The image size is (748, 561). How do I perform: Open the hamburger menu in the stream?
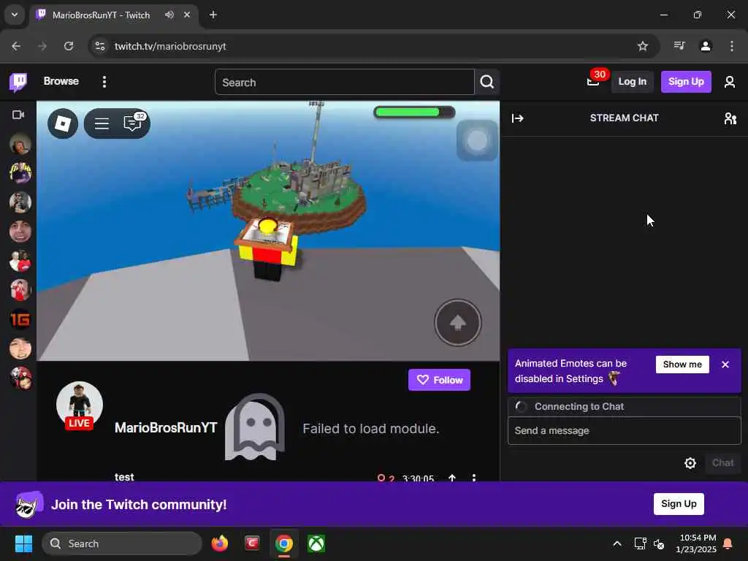(x=102, y=124)
